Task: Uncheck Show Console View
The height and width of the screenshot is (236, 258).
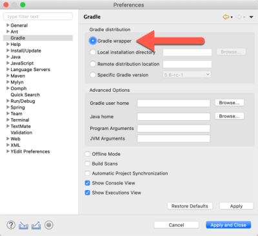Action: pyautogui.click(x=87, y=183)
